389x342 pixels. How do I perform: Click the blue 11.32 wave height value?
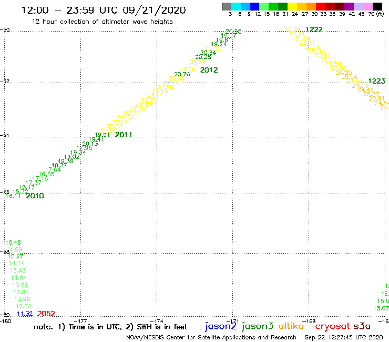click(x=25, y=314)
